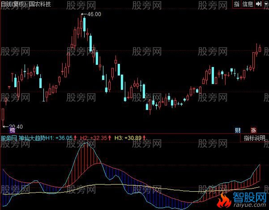
Task: Click the H3 value +30.89 label
Action: (x=130, y=138)
